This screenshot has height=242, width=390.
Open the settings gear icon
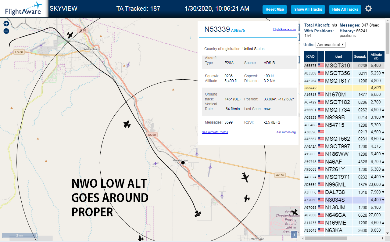pyautogui.click(x=368, y=9)
